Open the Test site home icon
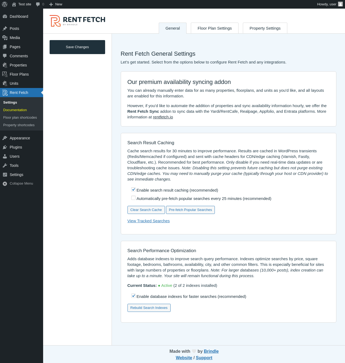 click(x=14, y=4)
